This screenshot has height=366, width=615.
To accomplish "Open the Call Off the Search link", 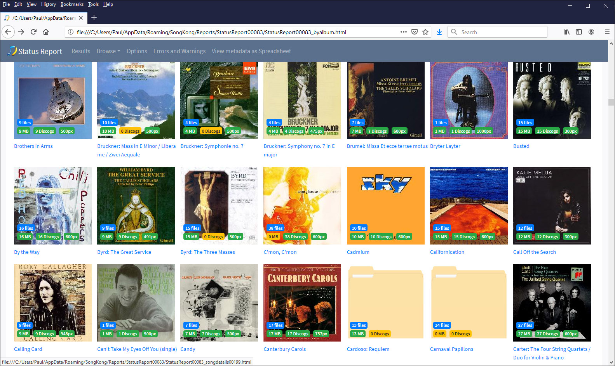I will pos(535,252).
